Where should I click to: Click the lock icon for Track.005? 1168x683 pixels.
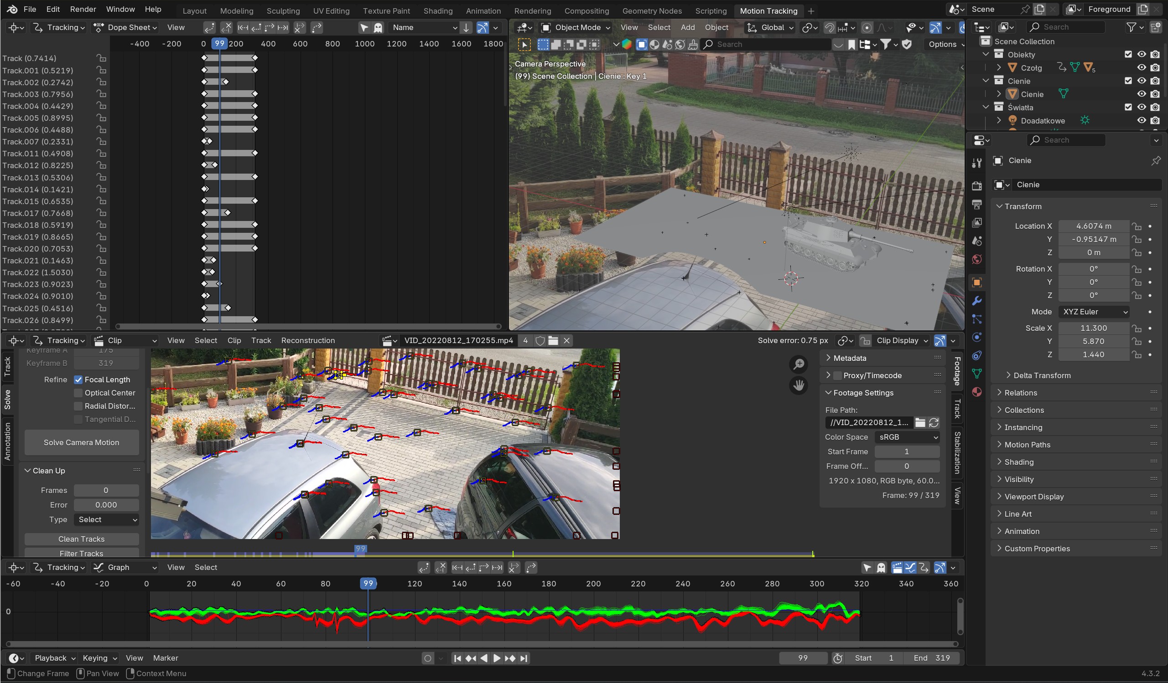tap(101, 118)
